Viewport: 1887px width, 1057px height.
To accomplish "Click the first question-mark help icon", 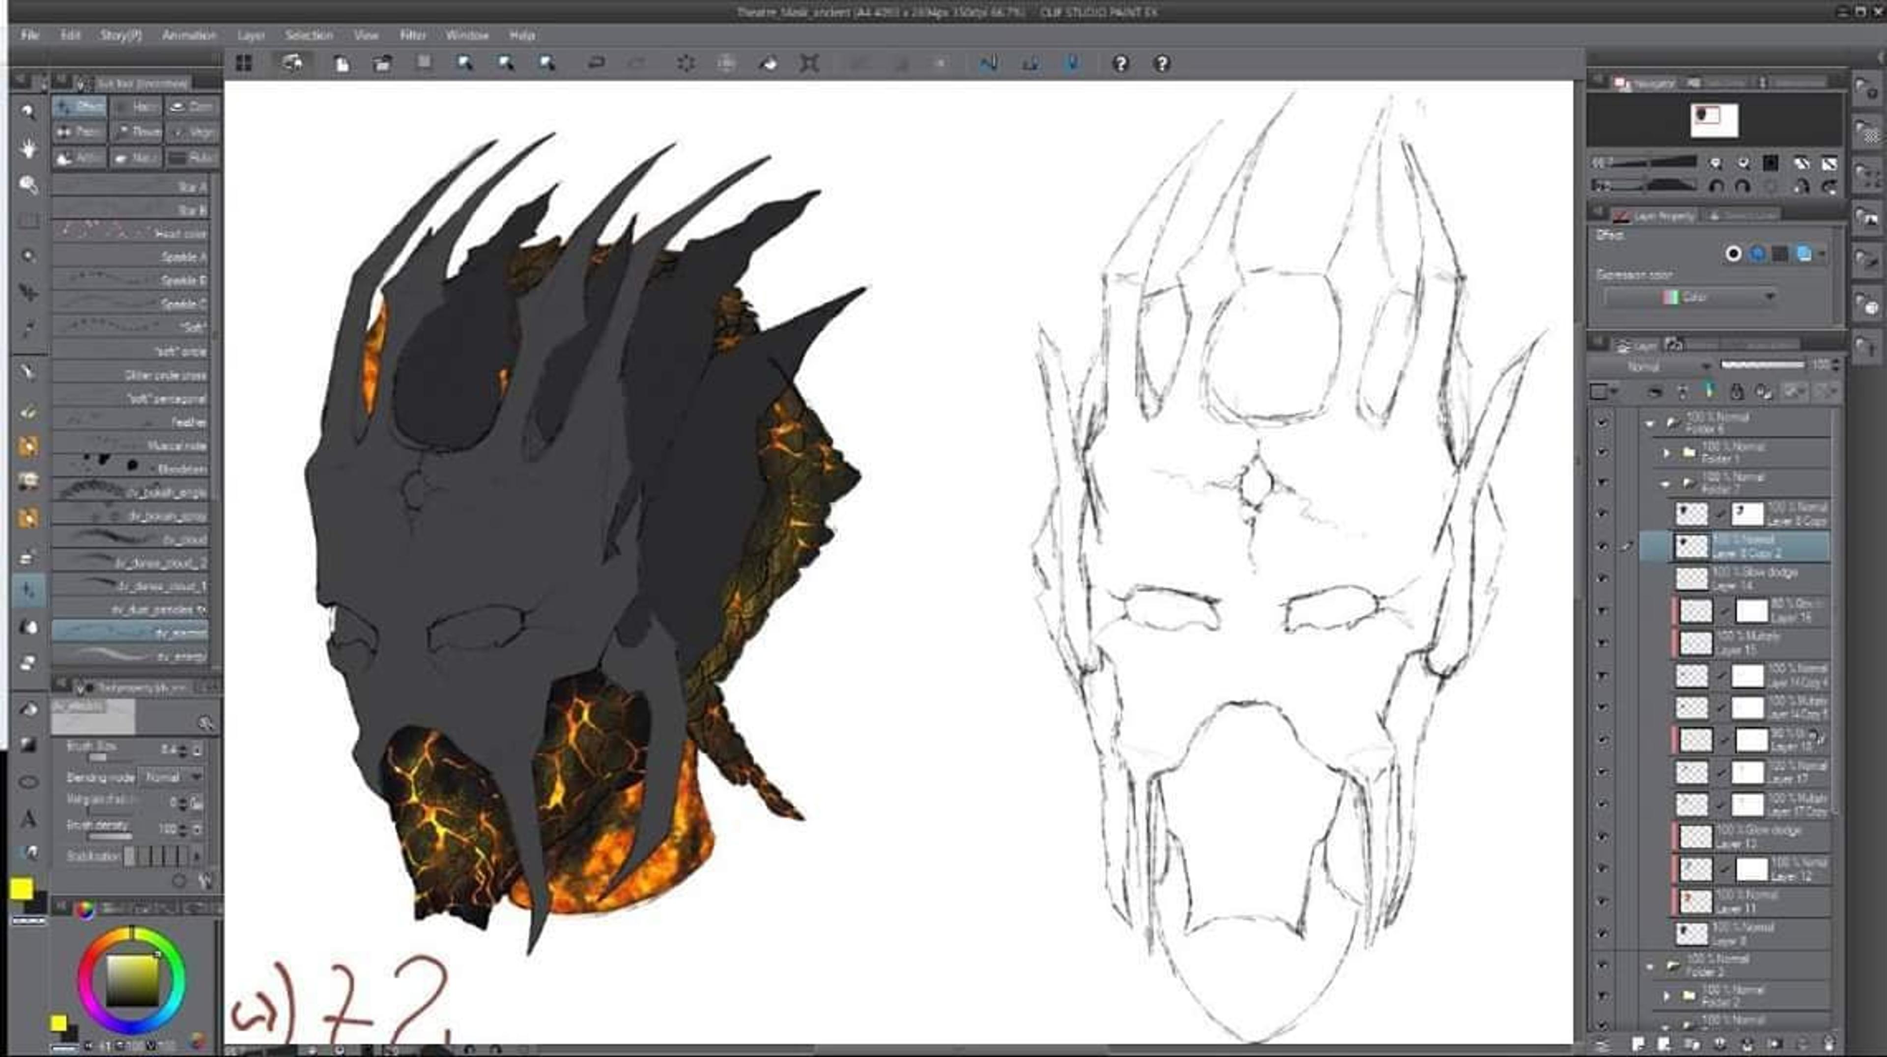I will pos(1120,64).
